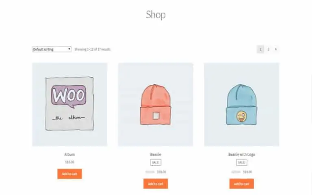Click the Shop page heading
Viewport: 312px width, 195px height.
pyautogui.click(x=156, y=15)
